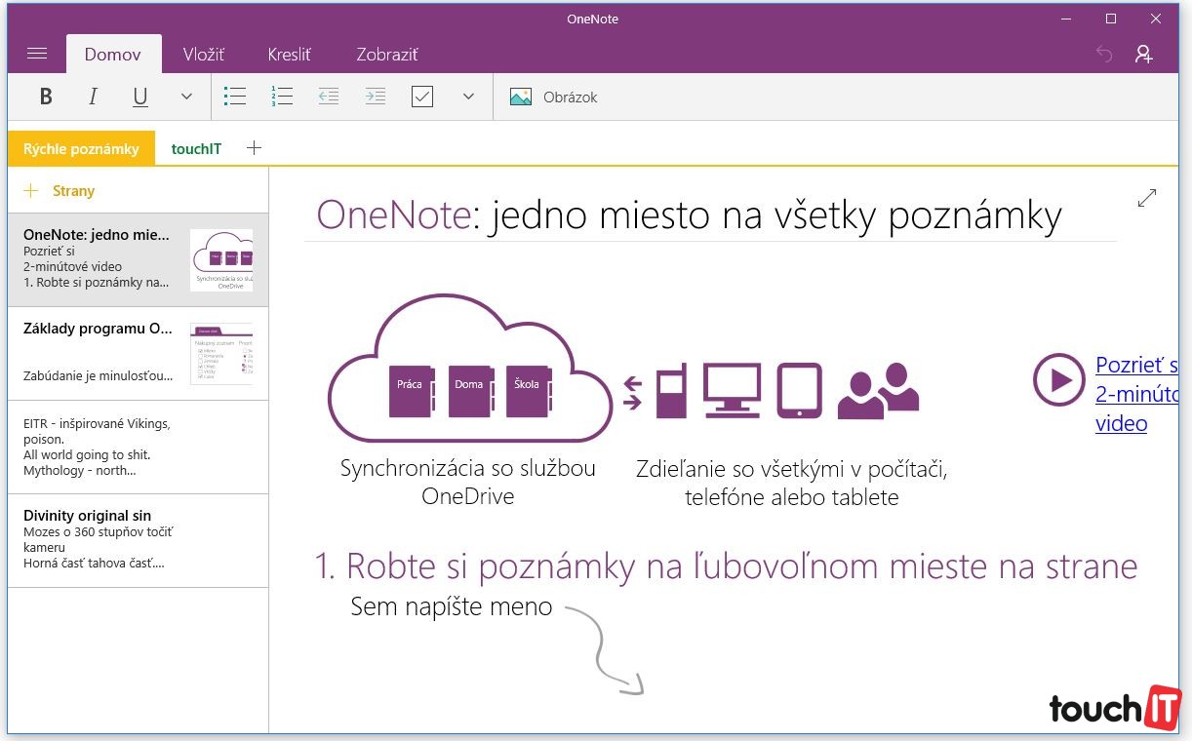Click the video play circle icon
Viewport: 1192px width, 741px height.
point(1058,379)
